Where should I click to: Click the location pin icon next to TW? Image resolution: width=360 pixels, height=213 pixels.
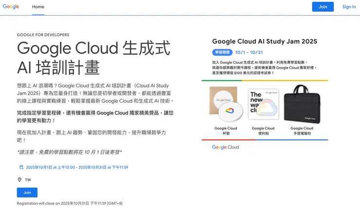coord(20,179)
